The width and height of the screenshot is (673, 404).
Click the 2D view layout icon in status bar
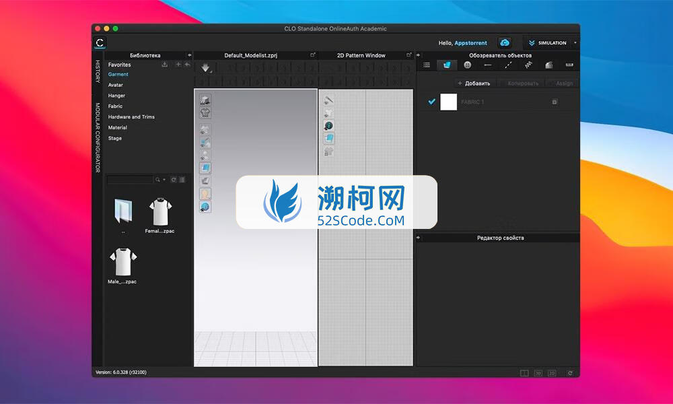pyautogui.click(x=552, y=373)
